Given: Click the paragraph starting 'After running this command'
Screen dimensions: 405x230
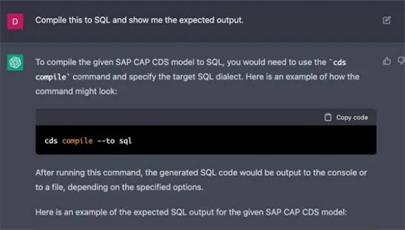Looking at the screenshot, I should (201, 180).
